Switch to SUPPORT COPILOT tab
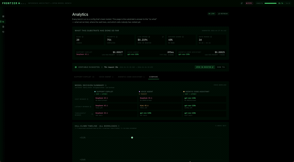 pyautogui.click(x=84, y=77)
